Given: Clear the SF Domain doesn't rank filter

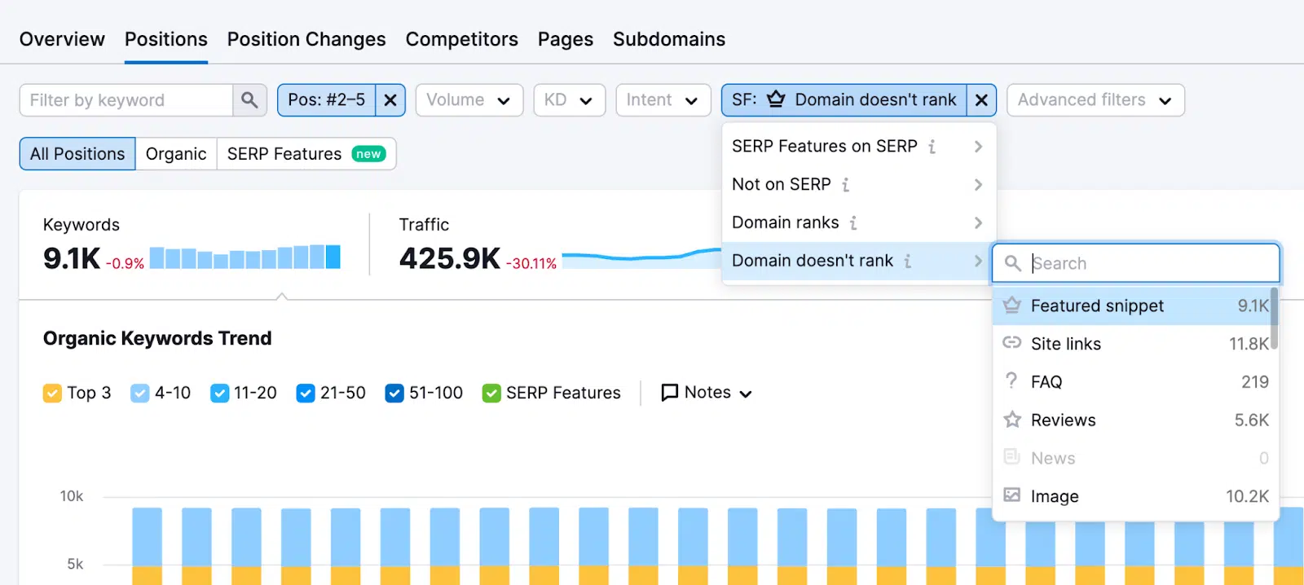Looking at the screenshot, I should (x=981, y=100).
